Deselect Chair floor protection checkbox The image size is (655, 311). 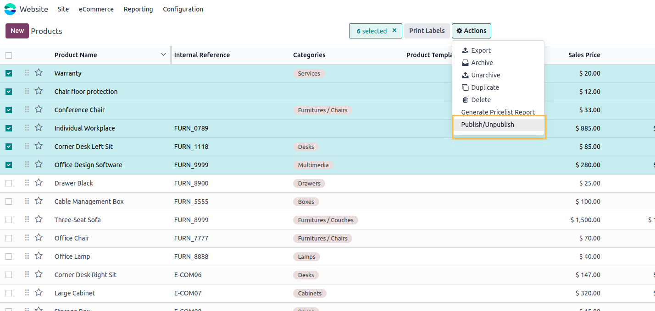pos(9,92)
